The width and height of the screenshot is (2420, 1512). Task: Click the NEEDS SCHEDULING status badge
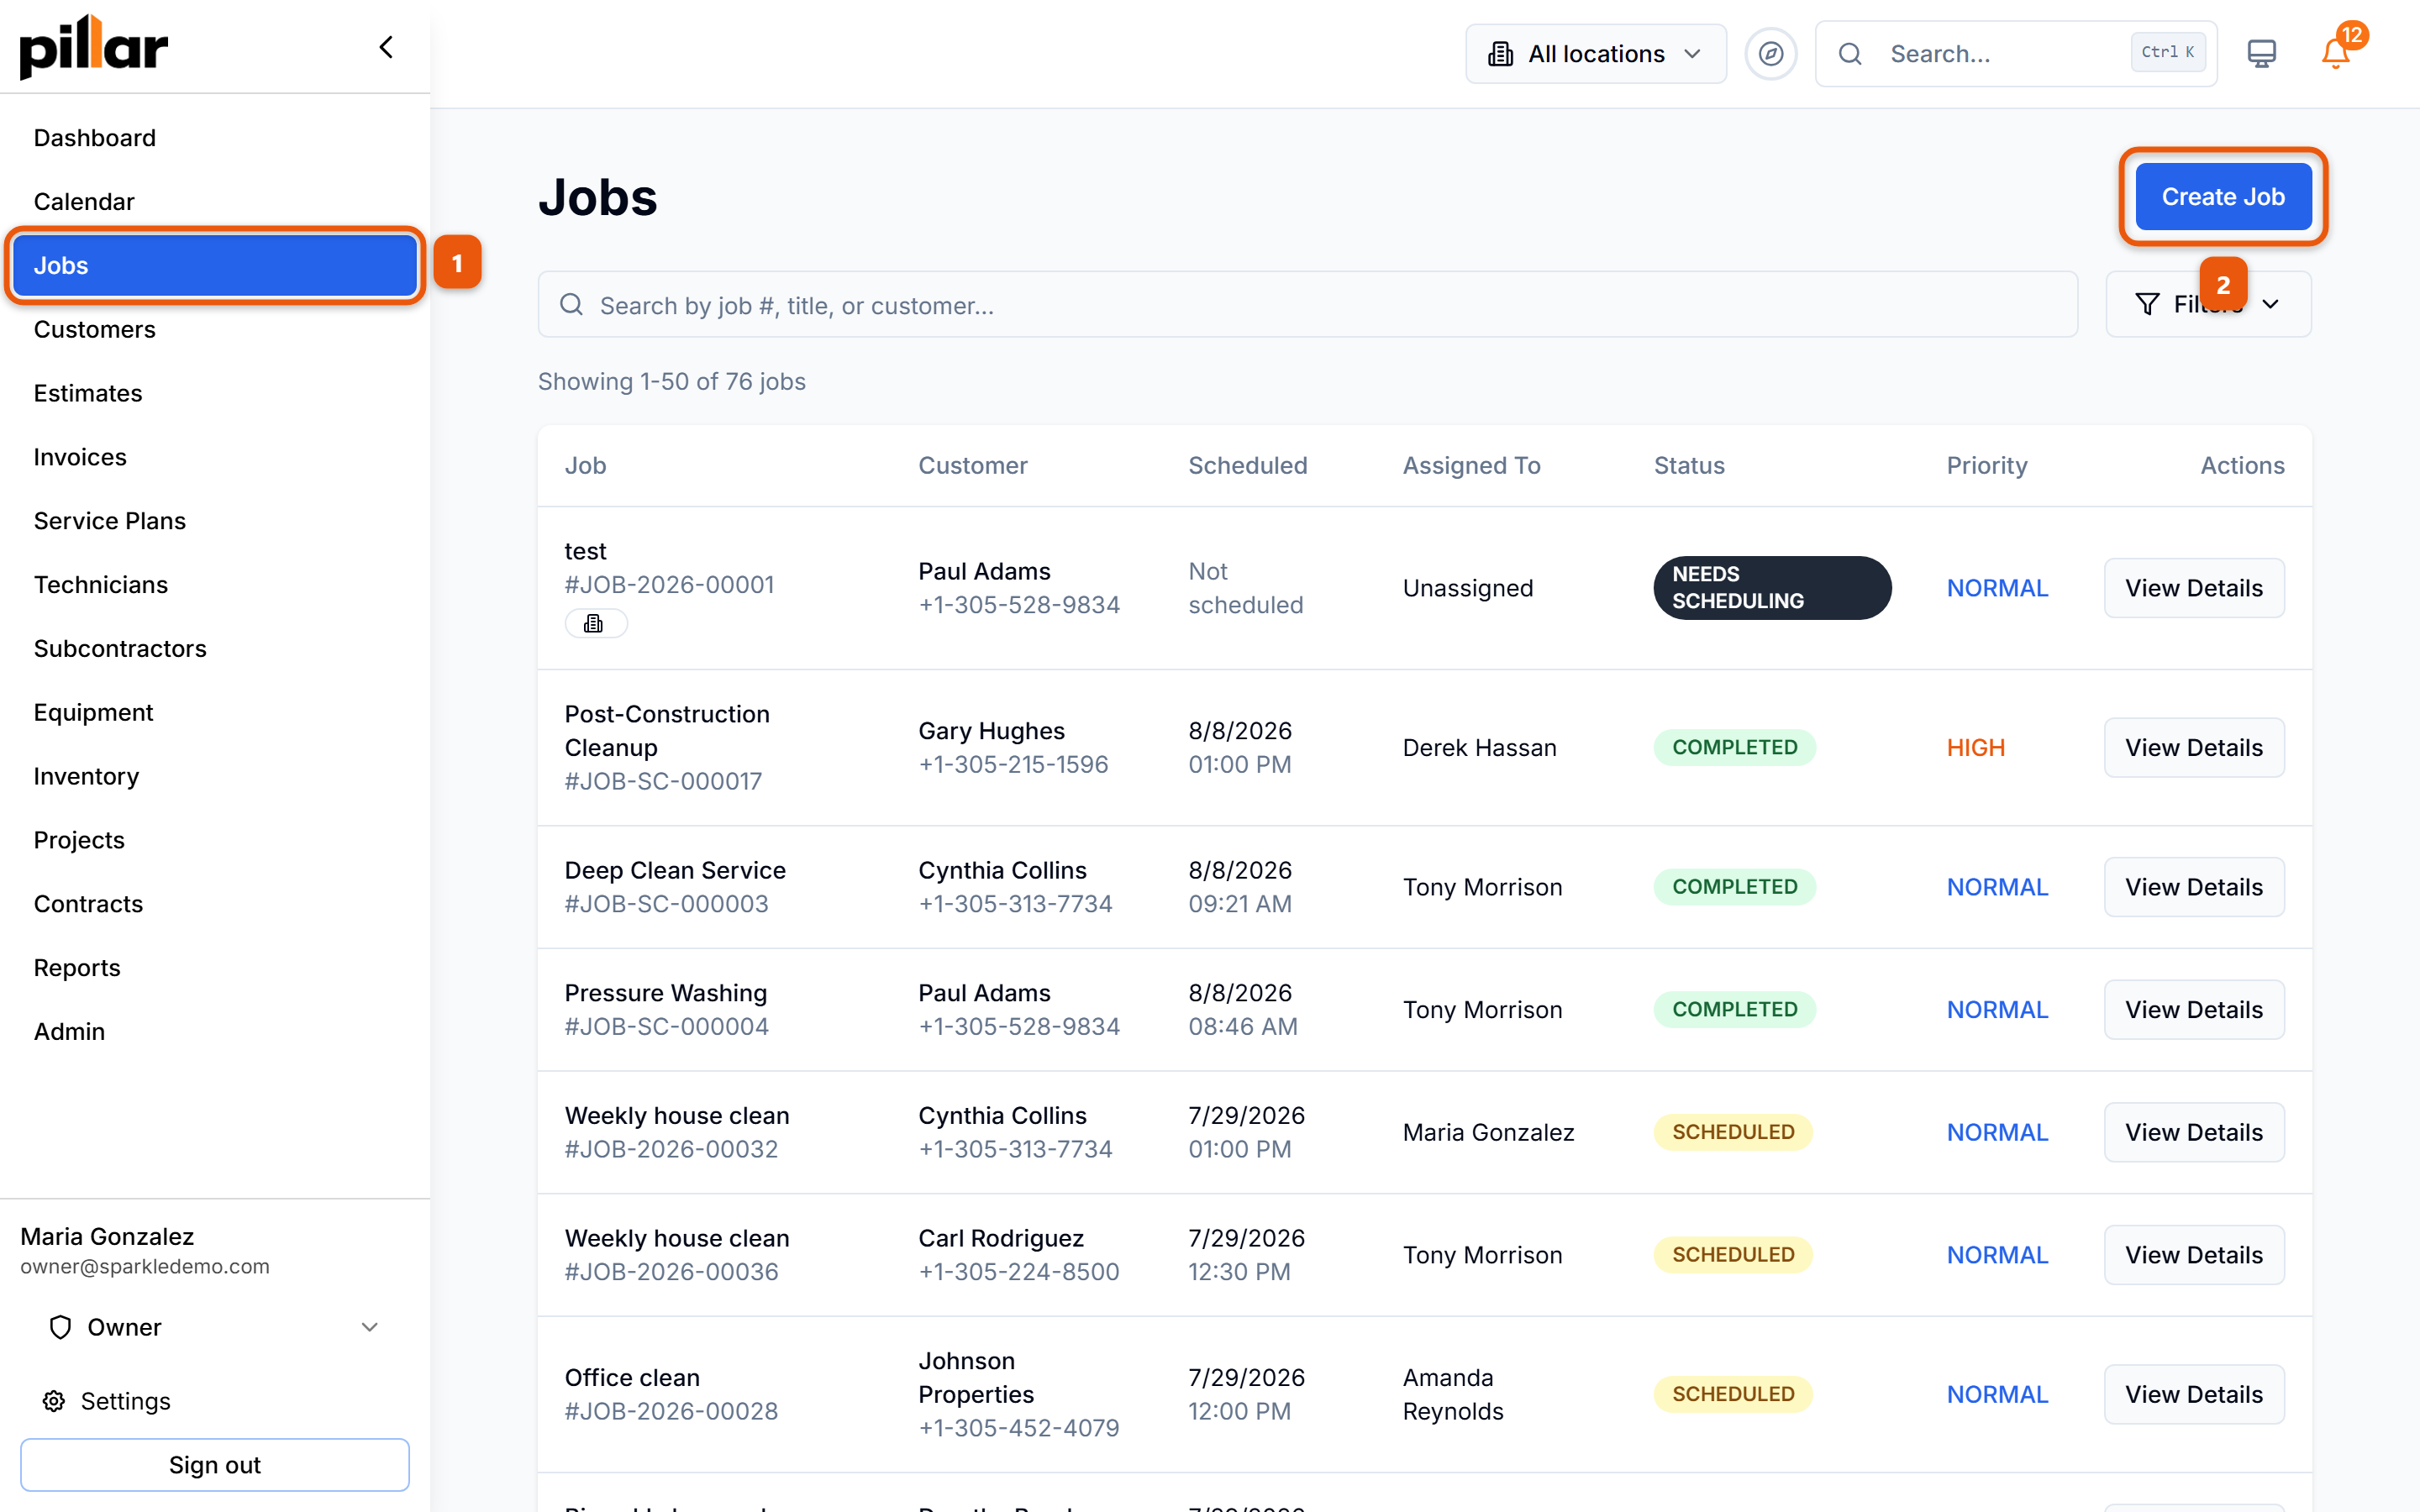[x=1771, y=588]
